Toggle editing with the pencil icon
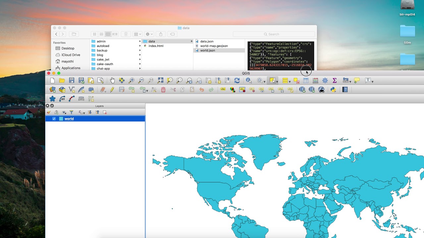This screenshot has width=424, height=238. [x=112, y=90]
